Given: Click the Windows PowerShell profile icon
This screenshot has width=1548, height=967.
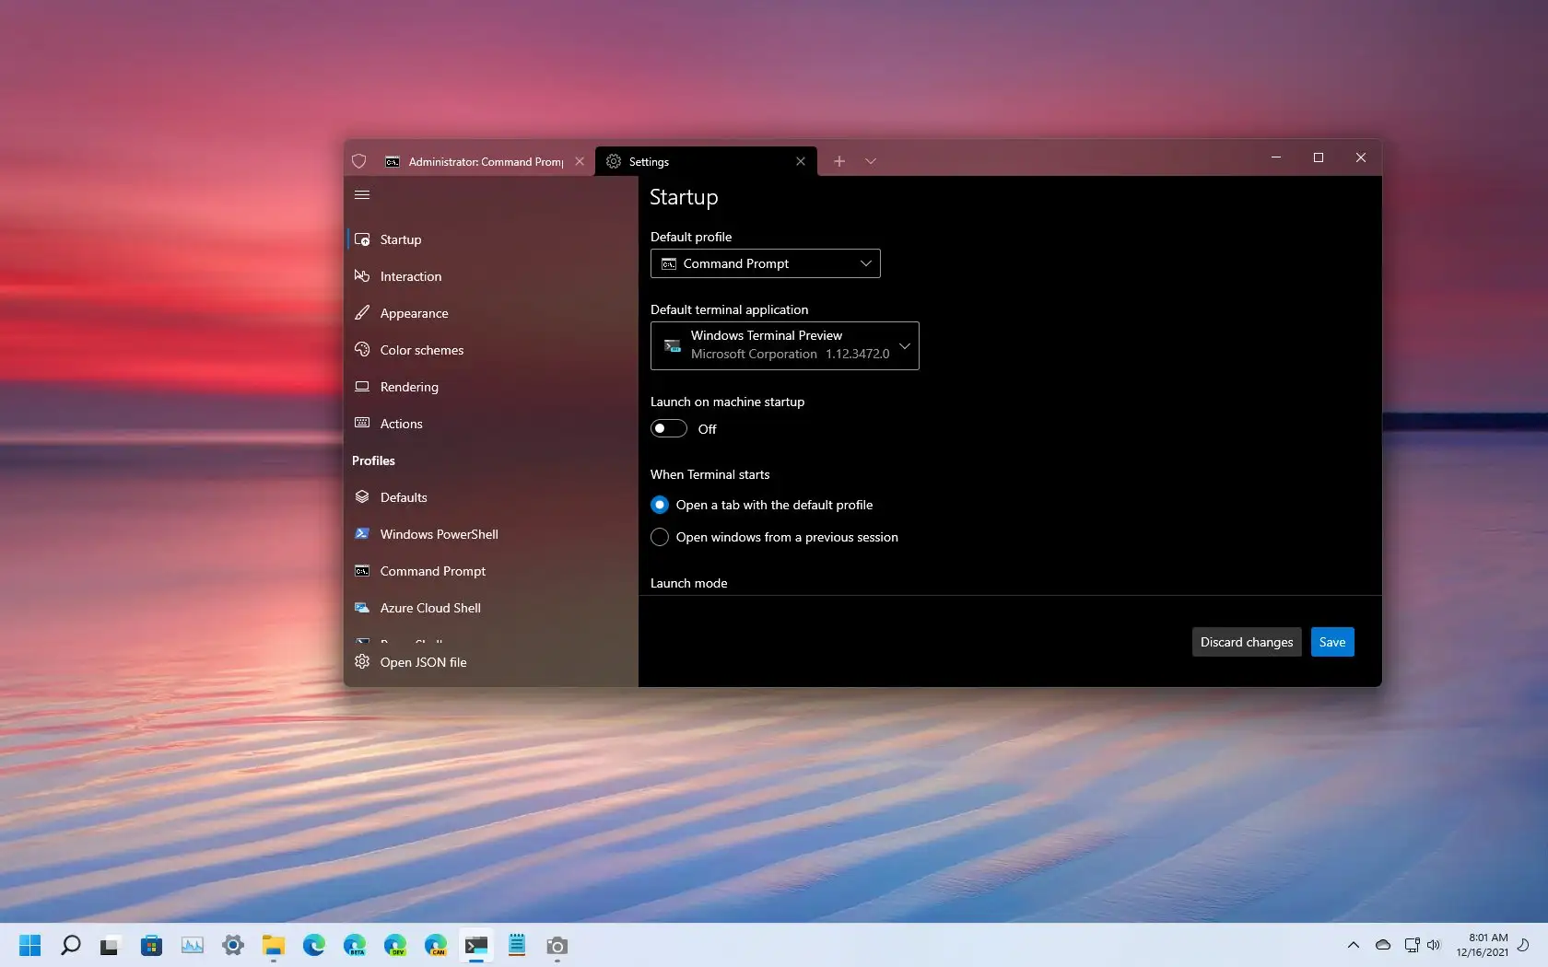Looking at the screenshot, I should coord(362,534).
